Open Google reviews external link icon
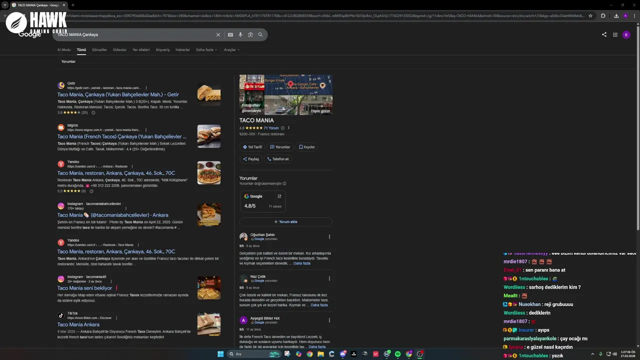The image size is (640, 360). 279,196
